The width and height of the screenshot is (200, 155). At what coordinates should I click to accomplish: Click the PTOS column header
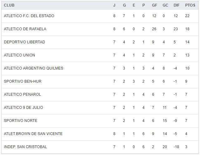click(189, 5)
